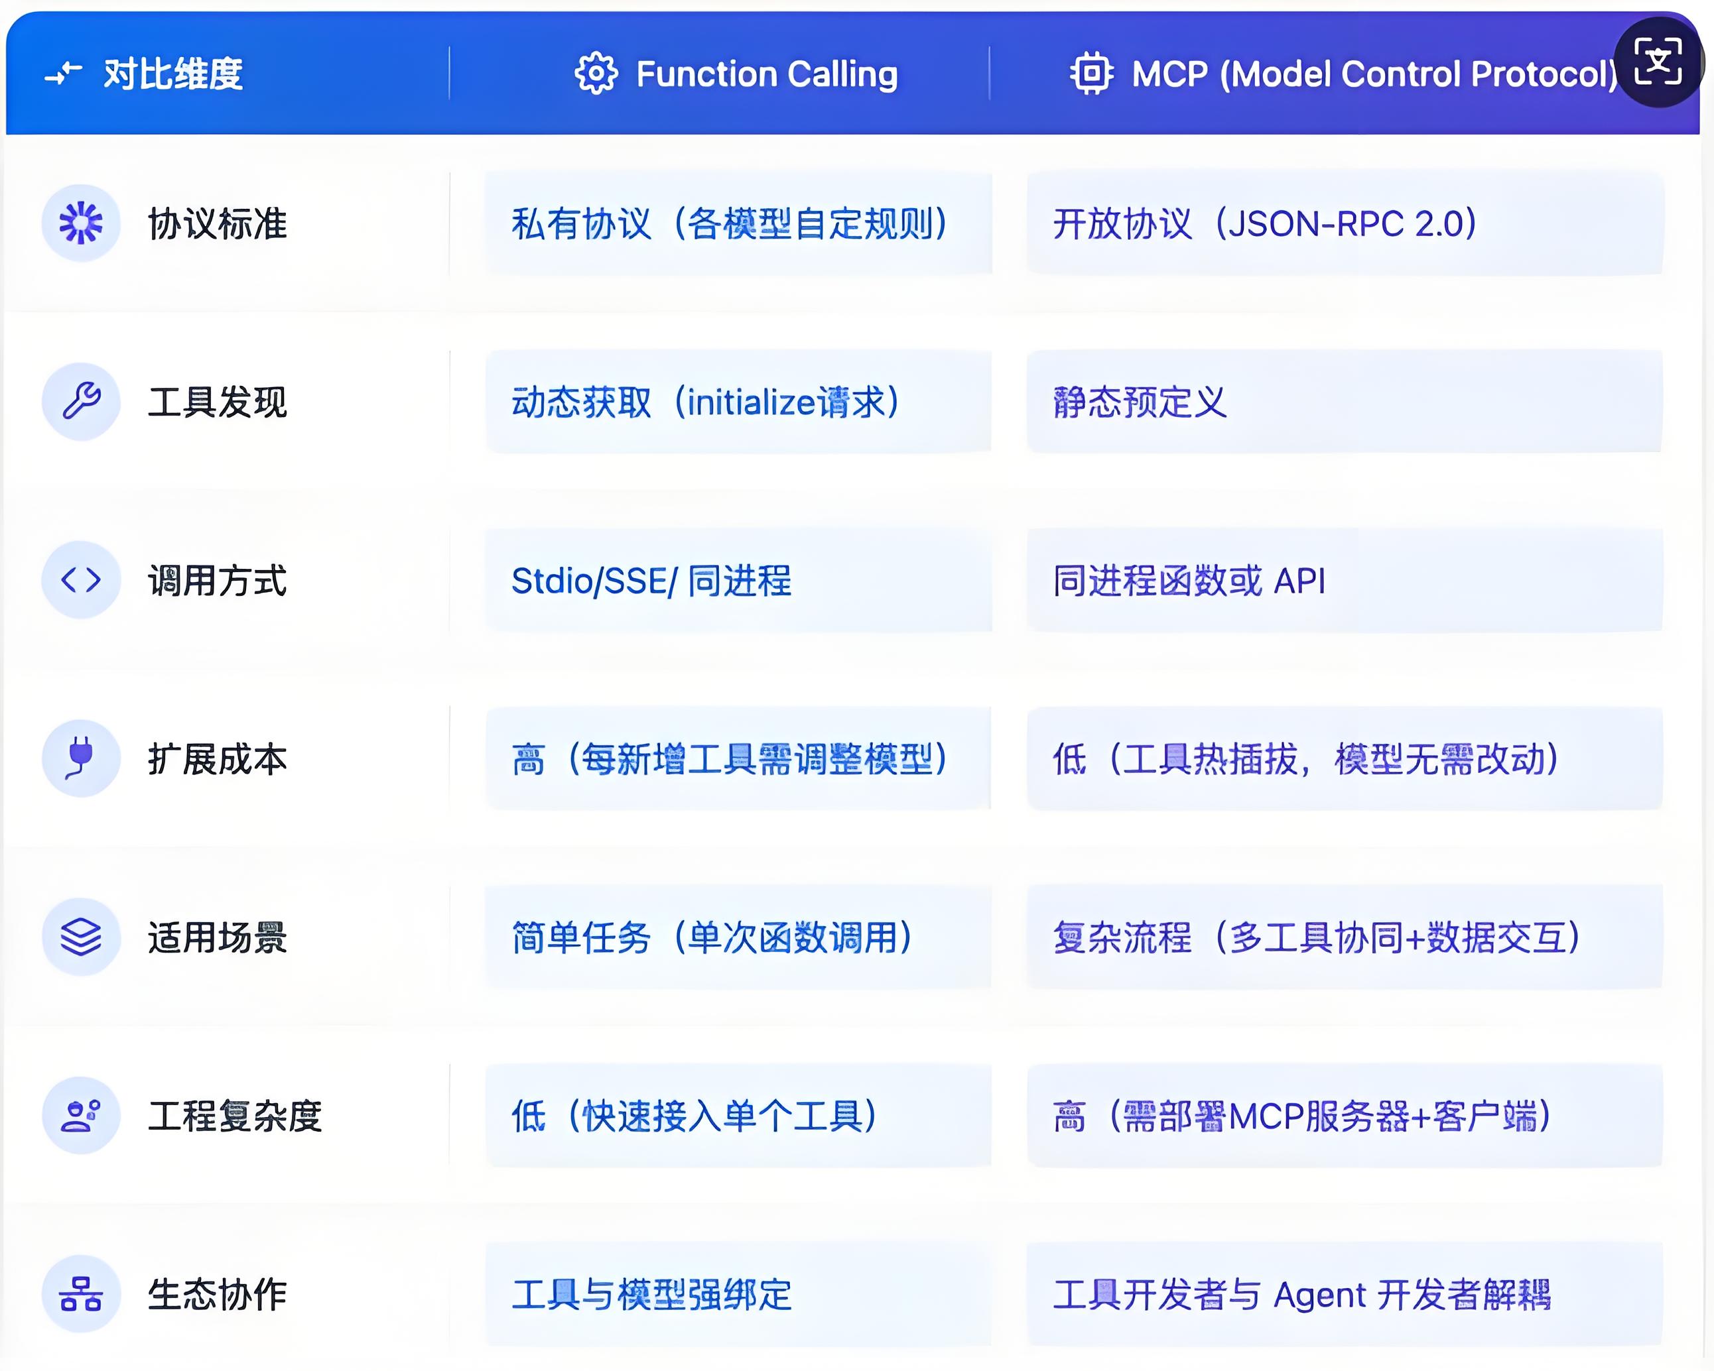Select the node network icon beside 生态协作
This screenshot has width=1714, height=1371.
[x=82, y=1294]
